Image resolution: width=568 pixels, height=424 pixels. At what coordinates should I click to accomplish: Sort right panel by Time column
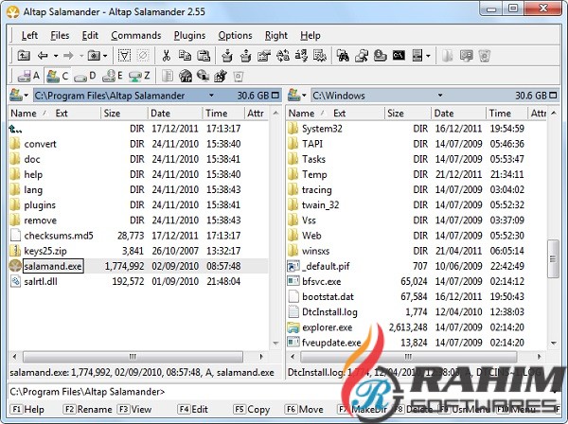pyautogui.click(x=506, y=114)
